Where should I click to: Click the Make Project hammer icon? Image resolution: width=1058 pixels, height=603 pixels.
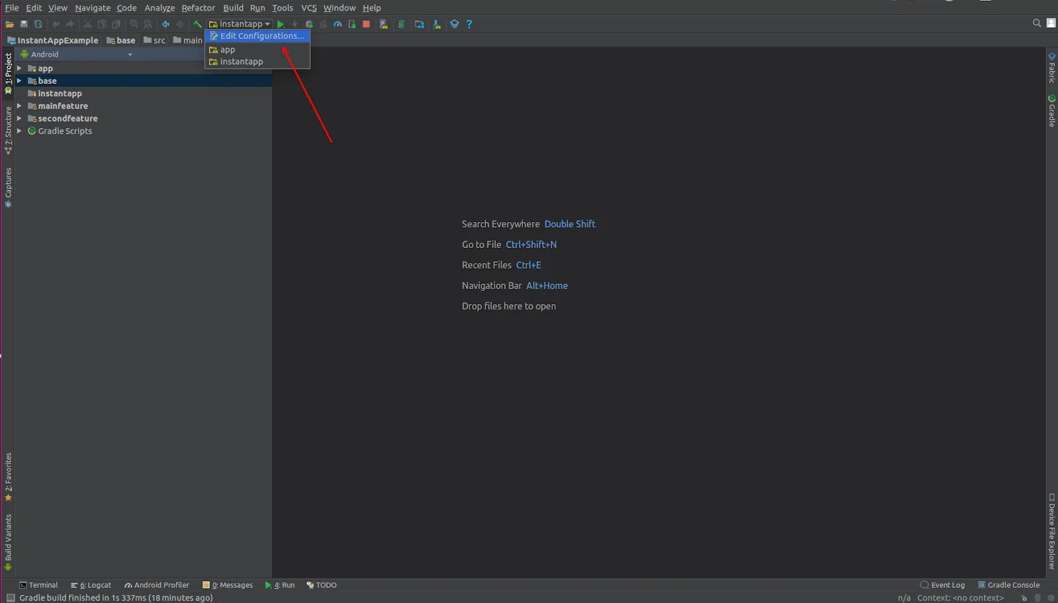(197, 24)
